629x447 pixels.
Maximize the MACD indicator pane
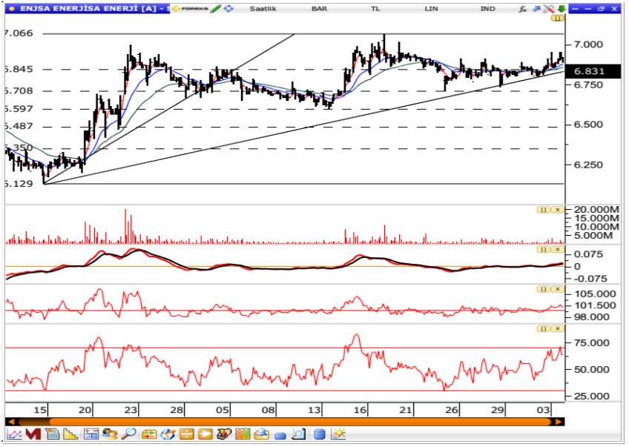(544, 249)
